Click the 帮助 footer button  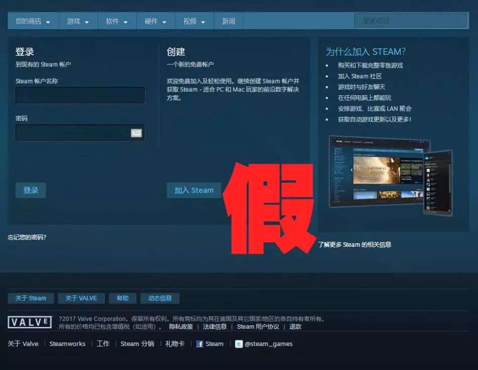point(123,298)
